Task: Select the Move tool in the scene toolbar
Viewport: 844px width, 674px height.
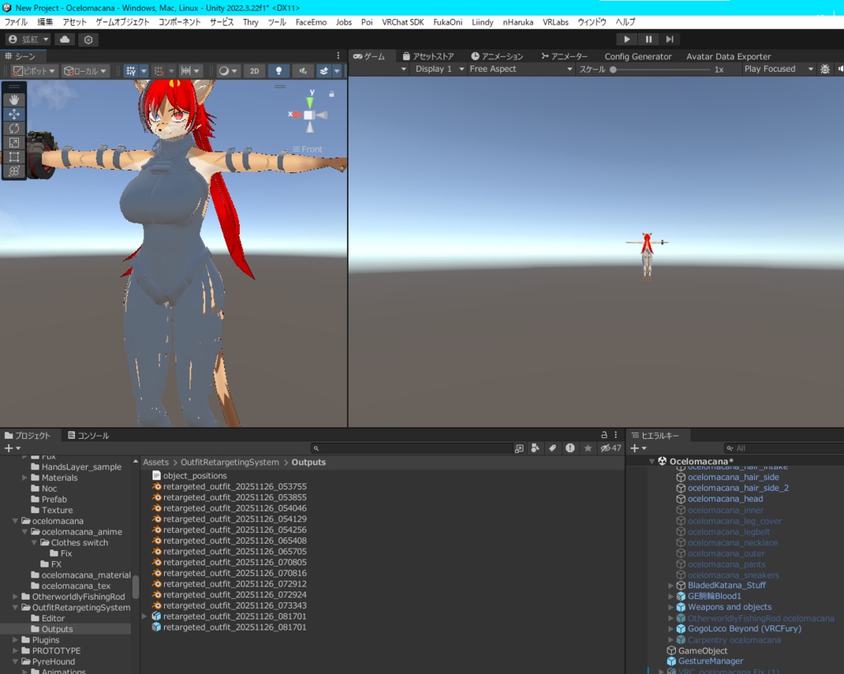Action: pyautogui.click(x=14, y=114)
